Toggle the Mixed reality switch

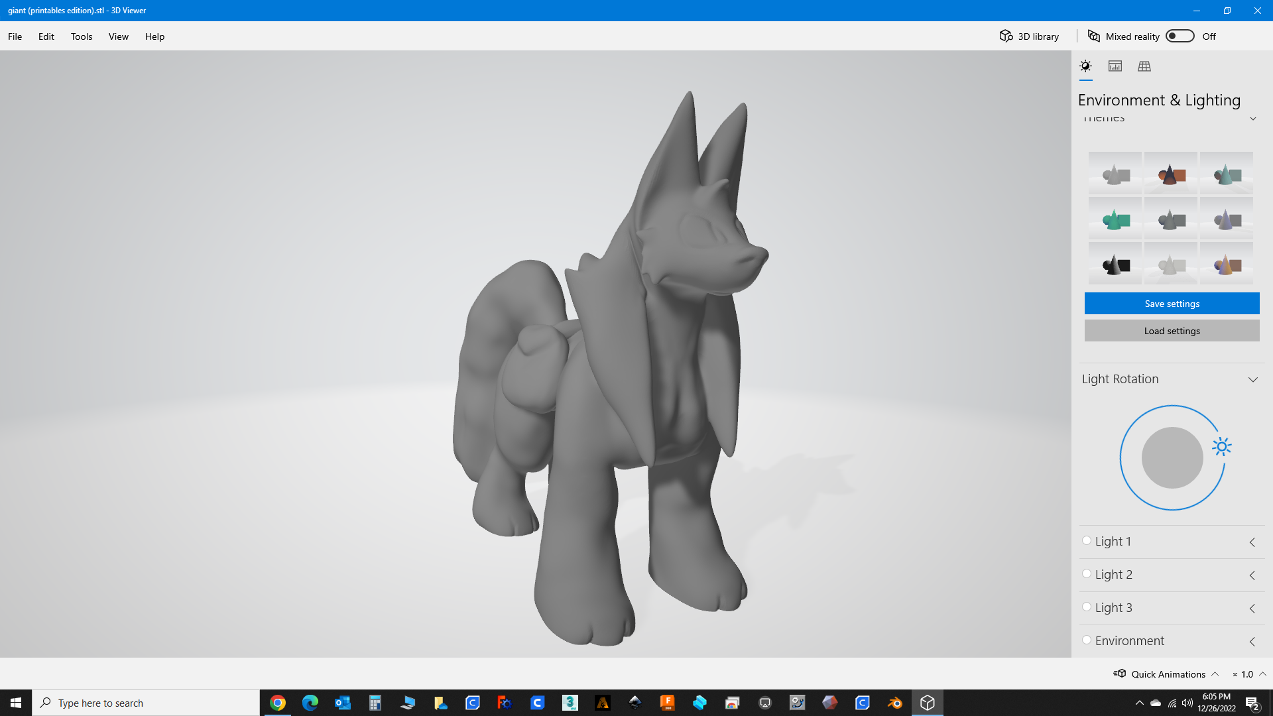(1180, 36)
